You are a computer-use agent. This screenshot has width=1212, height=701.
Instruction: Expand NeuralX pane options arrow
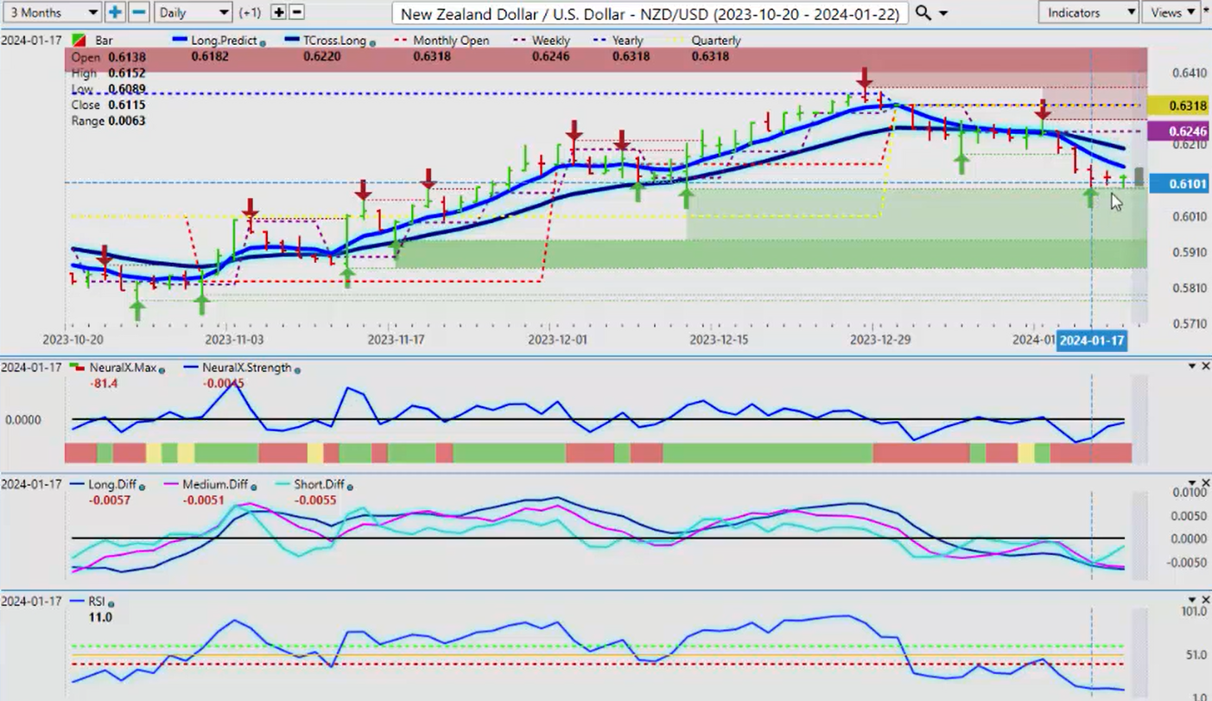1192,366
